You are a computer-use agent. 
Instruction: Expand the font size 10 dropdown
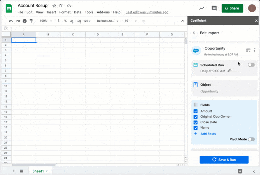(x=131, y=21)
